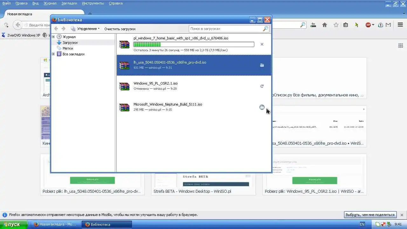Click the Microsoft_Windows_Neptune_Build_5111.iso file name
The image size is (407, 229).
[x=168, y=104]
